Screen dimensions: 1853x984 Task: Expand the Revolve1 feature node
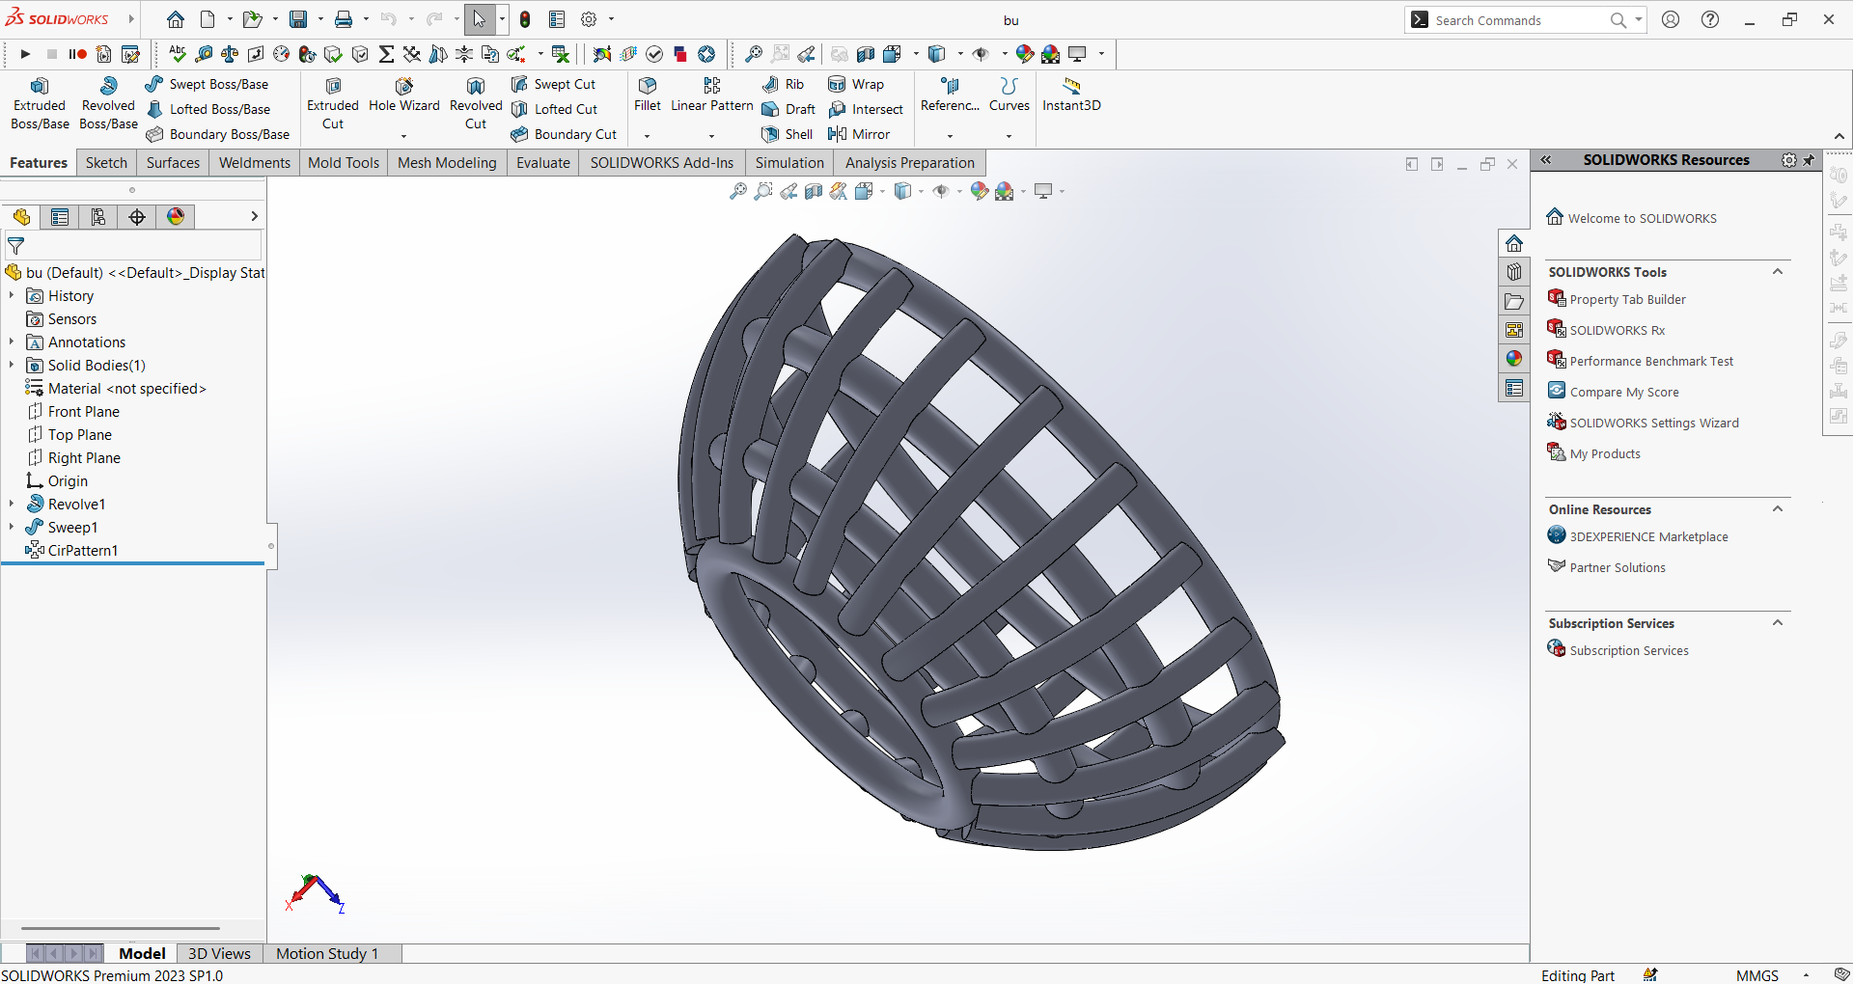pos(12,504)
